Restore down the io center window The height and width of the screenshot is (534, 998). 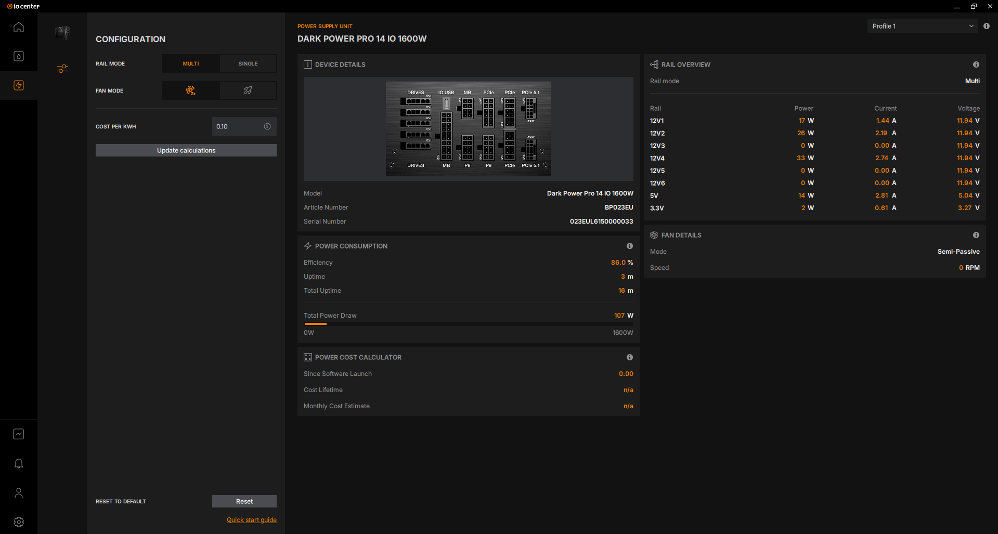coord(974,6)
